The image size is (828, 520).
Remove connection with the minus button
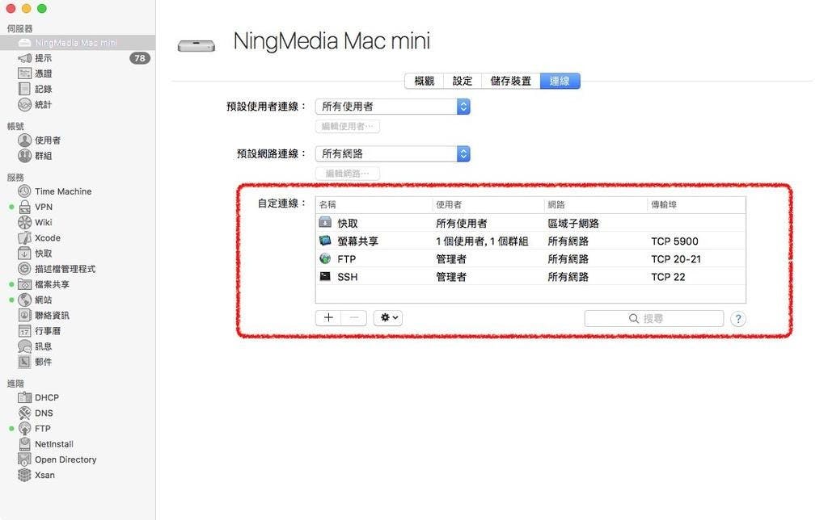coord(354,317)
